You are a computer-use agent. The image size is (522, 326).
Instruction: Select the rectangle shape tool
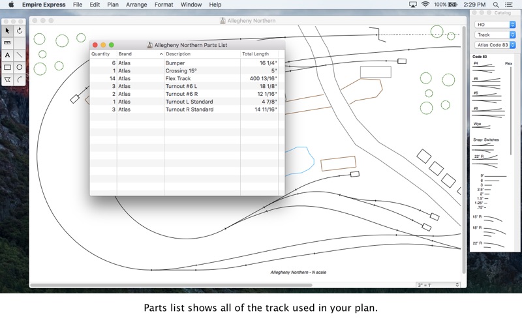tap(7, 67)
